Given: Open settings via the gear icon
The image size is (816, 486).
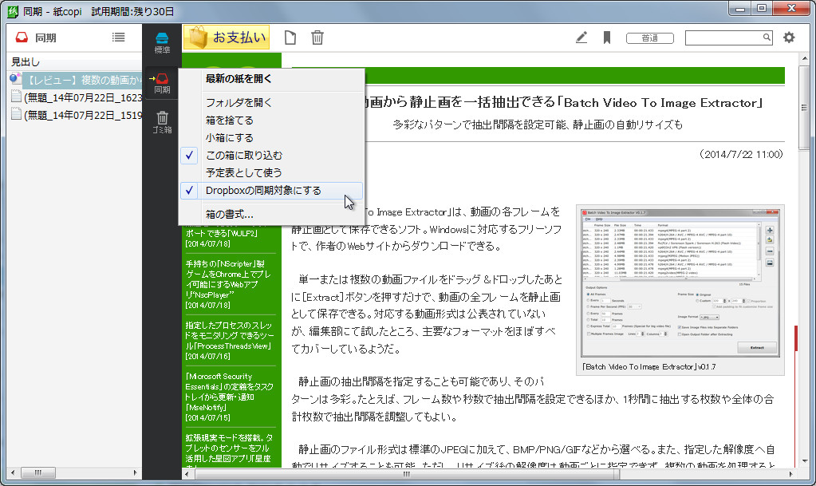Looking at the screenshot, I should [x=788, y=37].
